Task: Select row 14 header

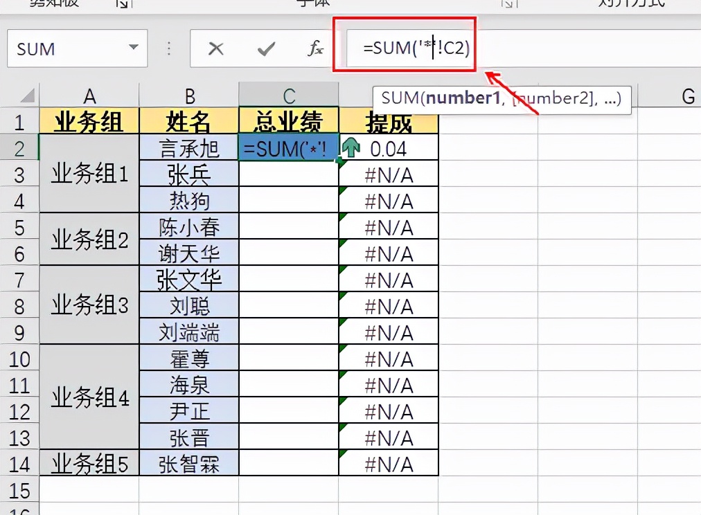Action: pos(19,464)
